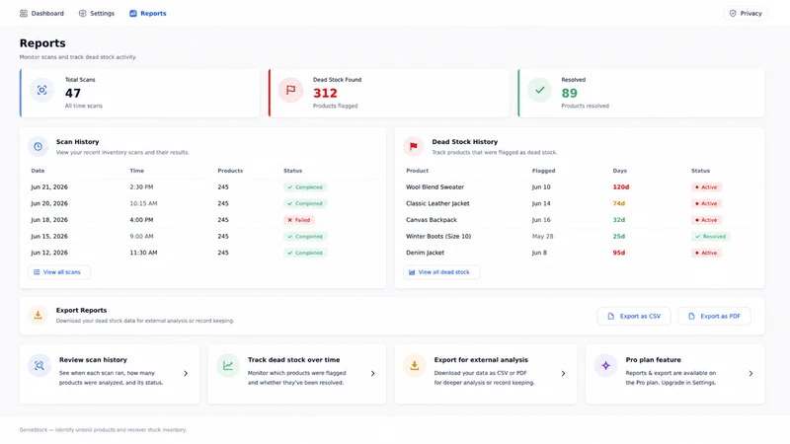This screenshot has height=444, width=790.
Task: Select the Classic Leather Jacket product
Action: [x=437, y=204]
